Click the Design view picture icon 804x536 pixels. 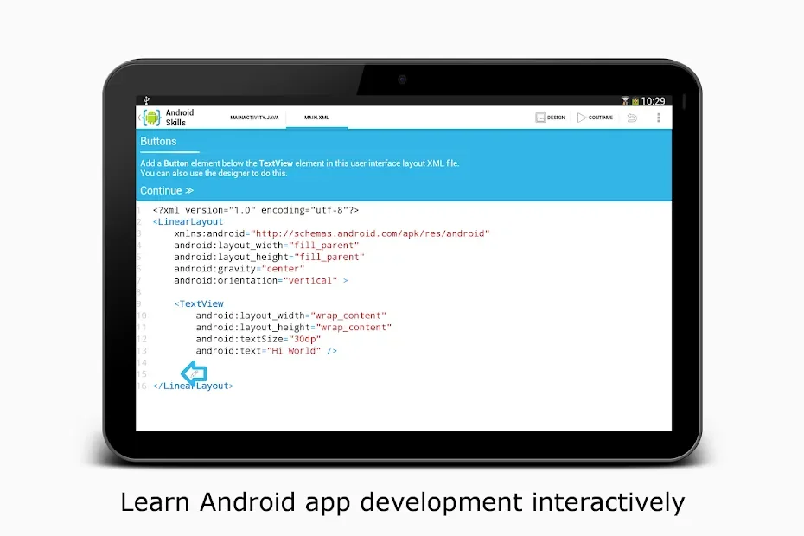[x=541, y=117]
